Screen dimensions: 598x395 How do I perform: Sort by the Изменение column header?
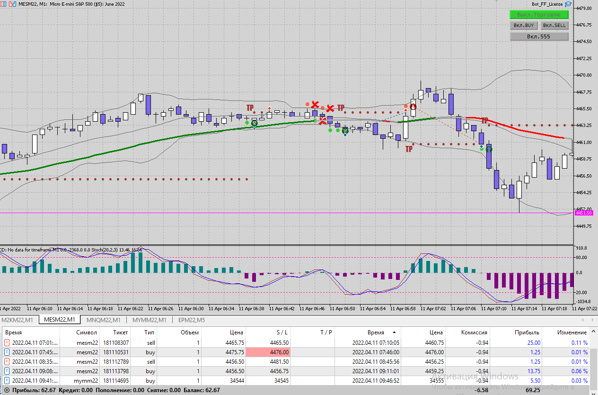(572, 332)
